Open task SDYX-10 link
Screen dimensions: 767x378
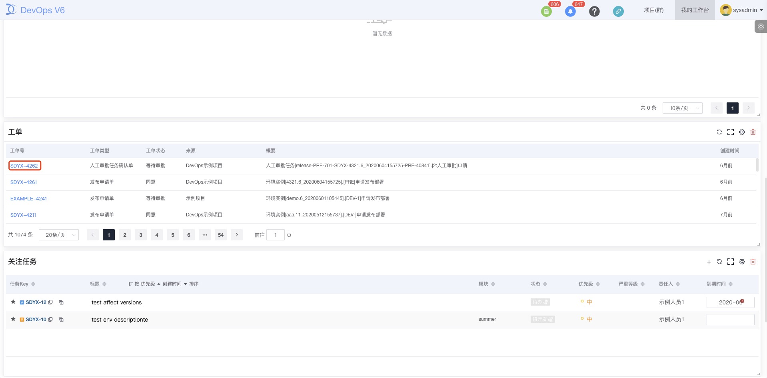(36, 319)
